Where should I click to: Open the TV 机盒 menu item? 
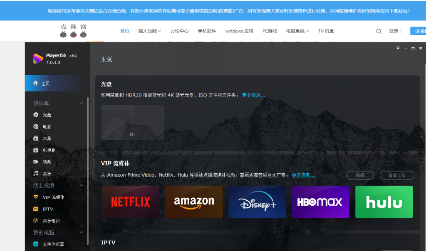pyautogui.click(x=326, y=31)
